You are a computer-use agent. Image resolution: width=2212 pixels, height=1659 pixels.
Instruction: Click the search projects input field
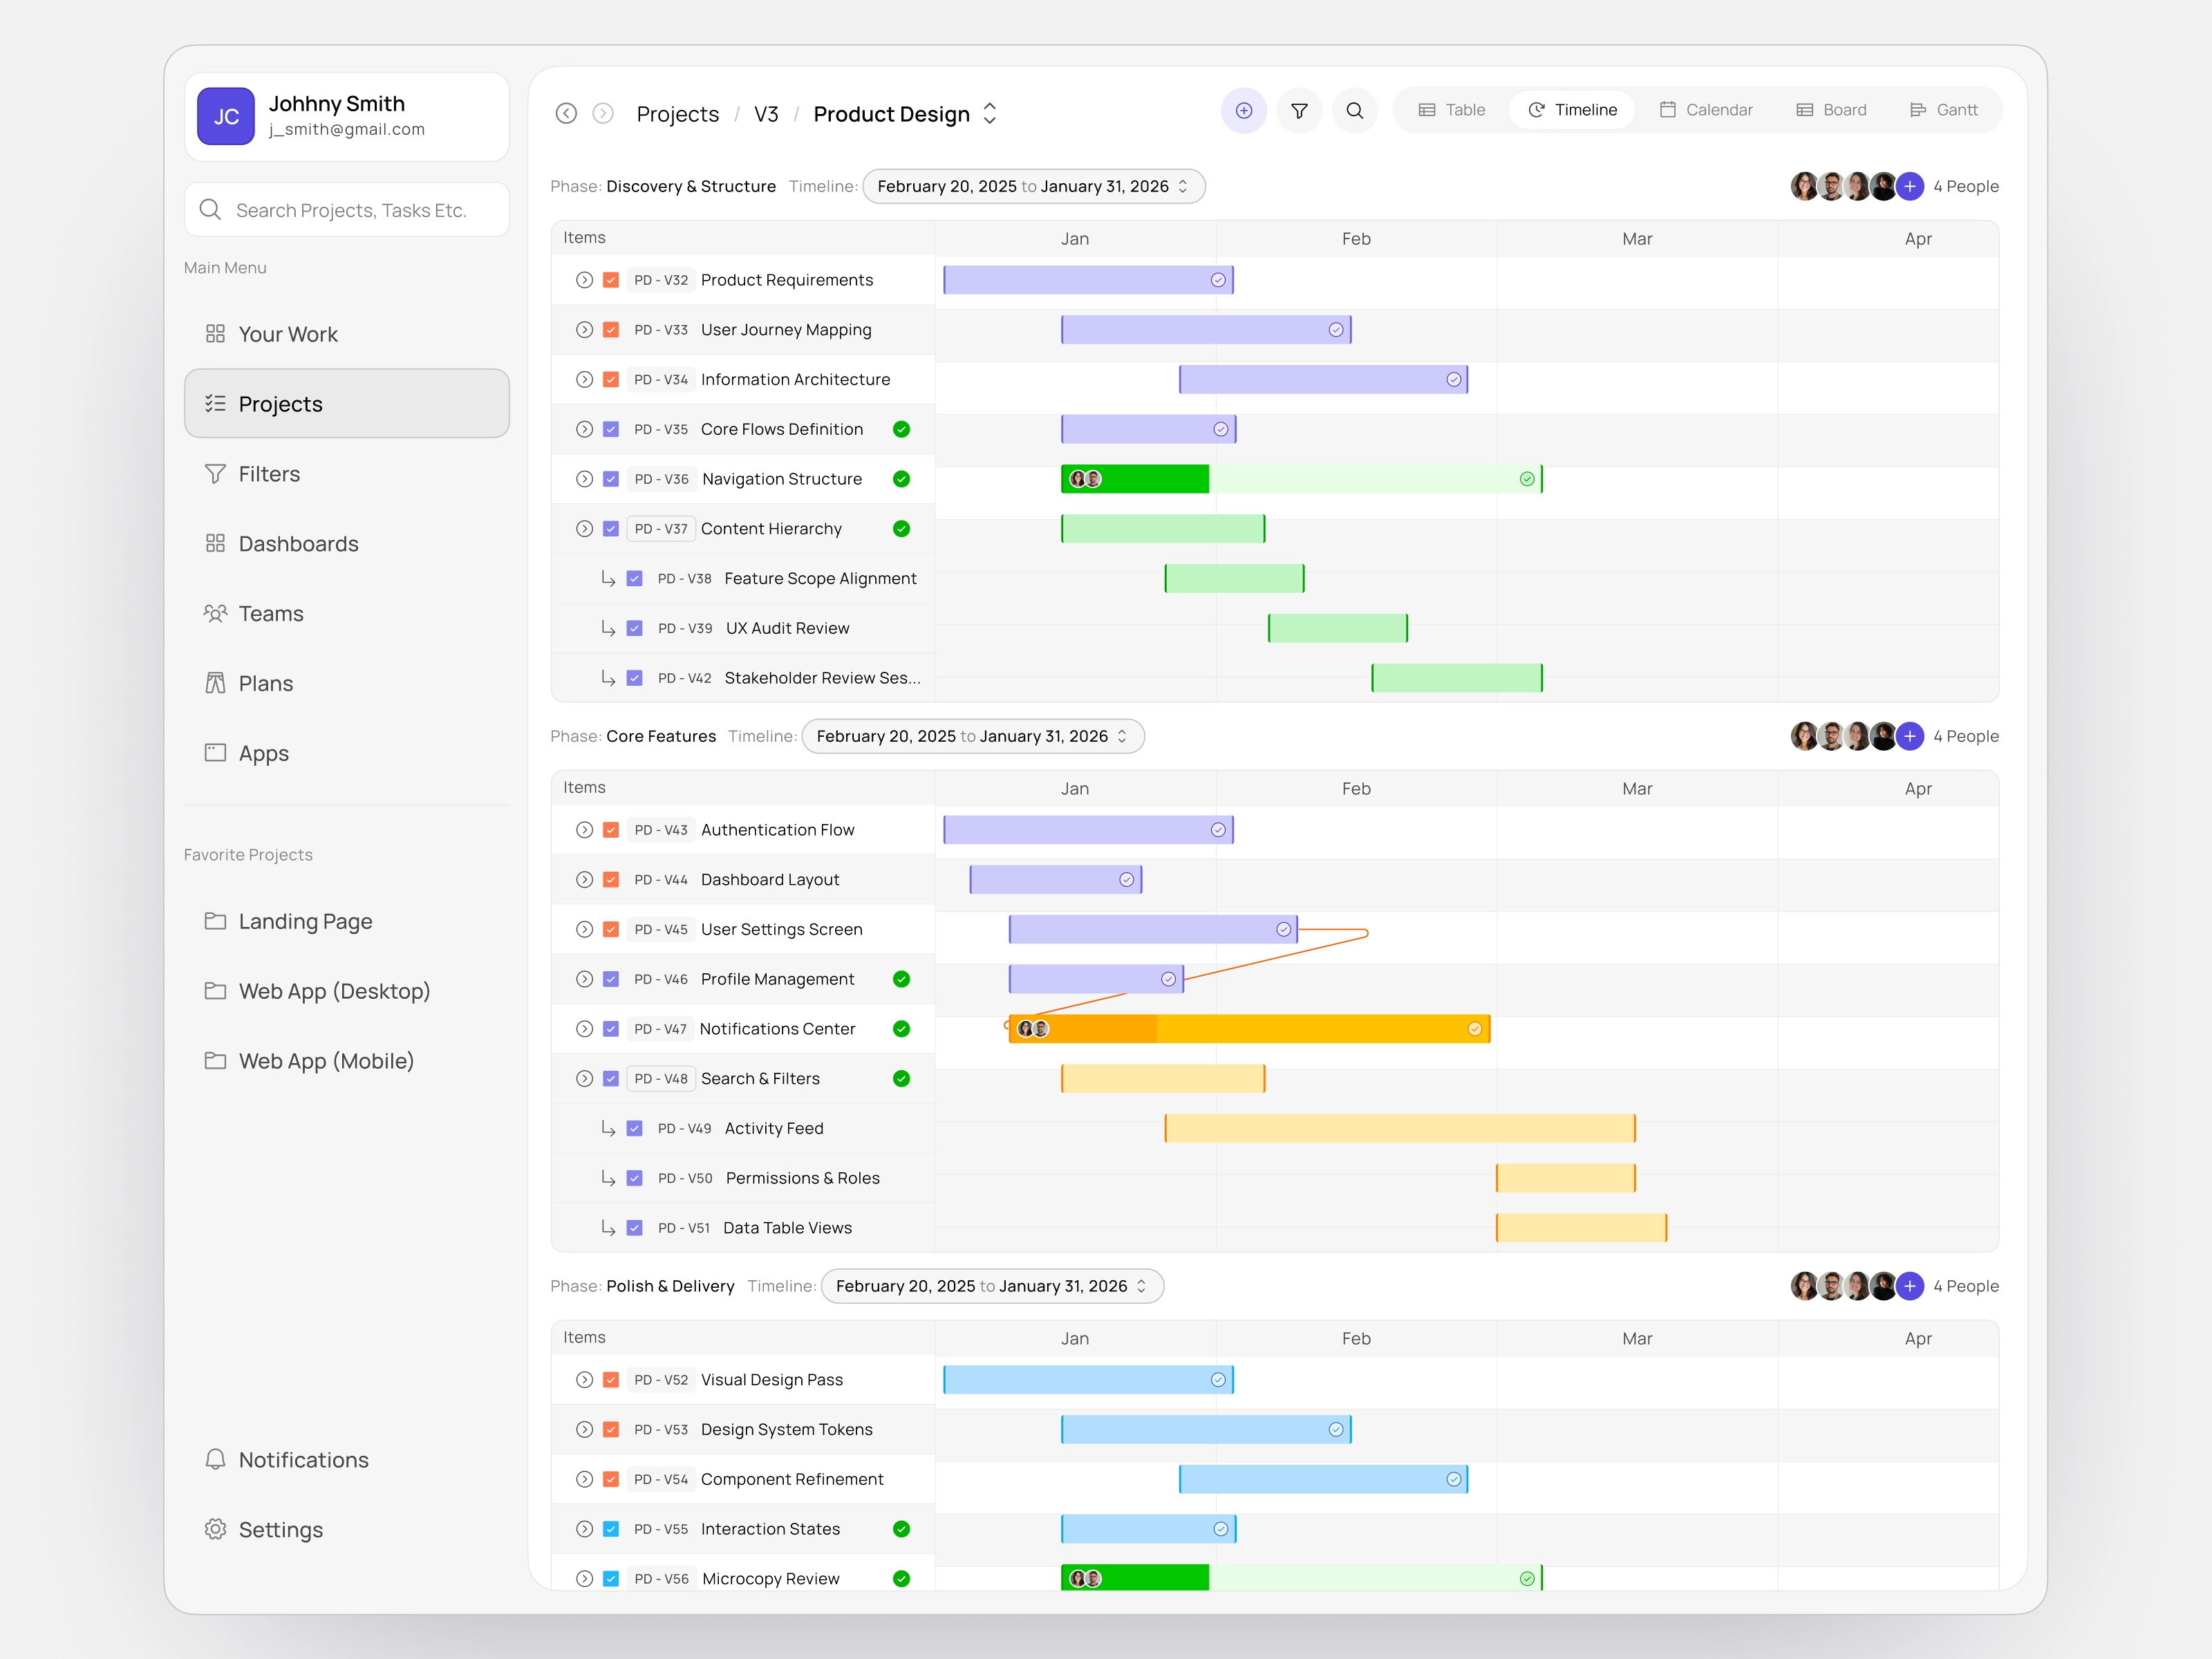(x=347, y=210)
